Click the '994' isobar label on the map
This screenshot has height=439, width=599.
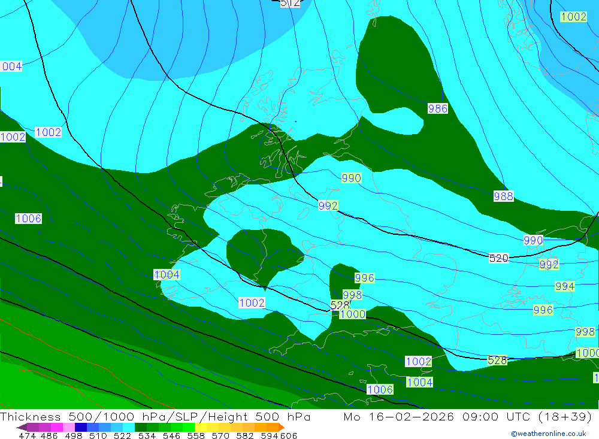565,286
